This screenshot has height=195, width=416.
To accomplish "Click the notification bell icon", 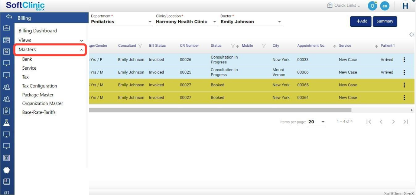I will (x=372, y=6).
